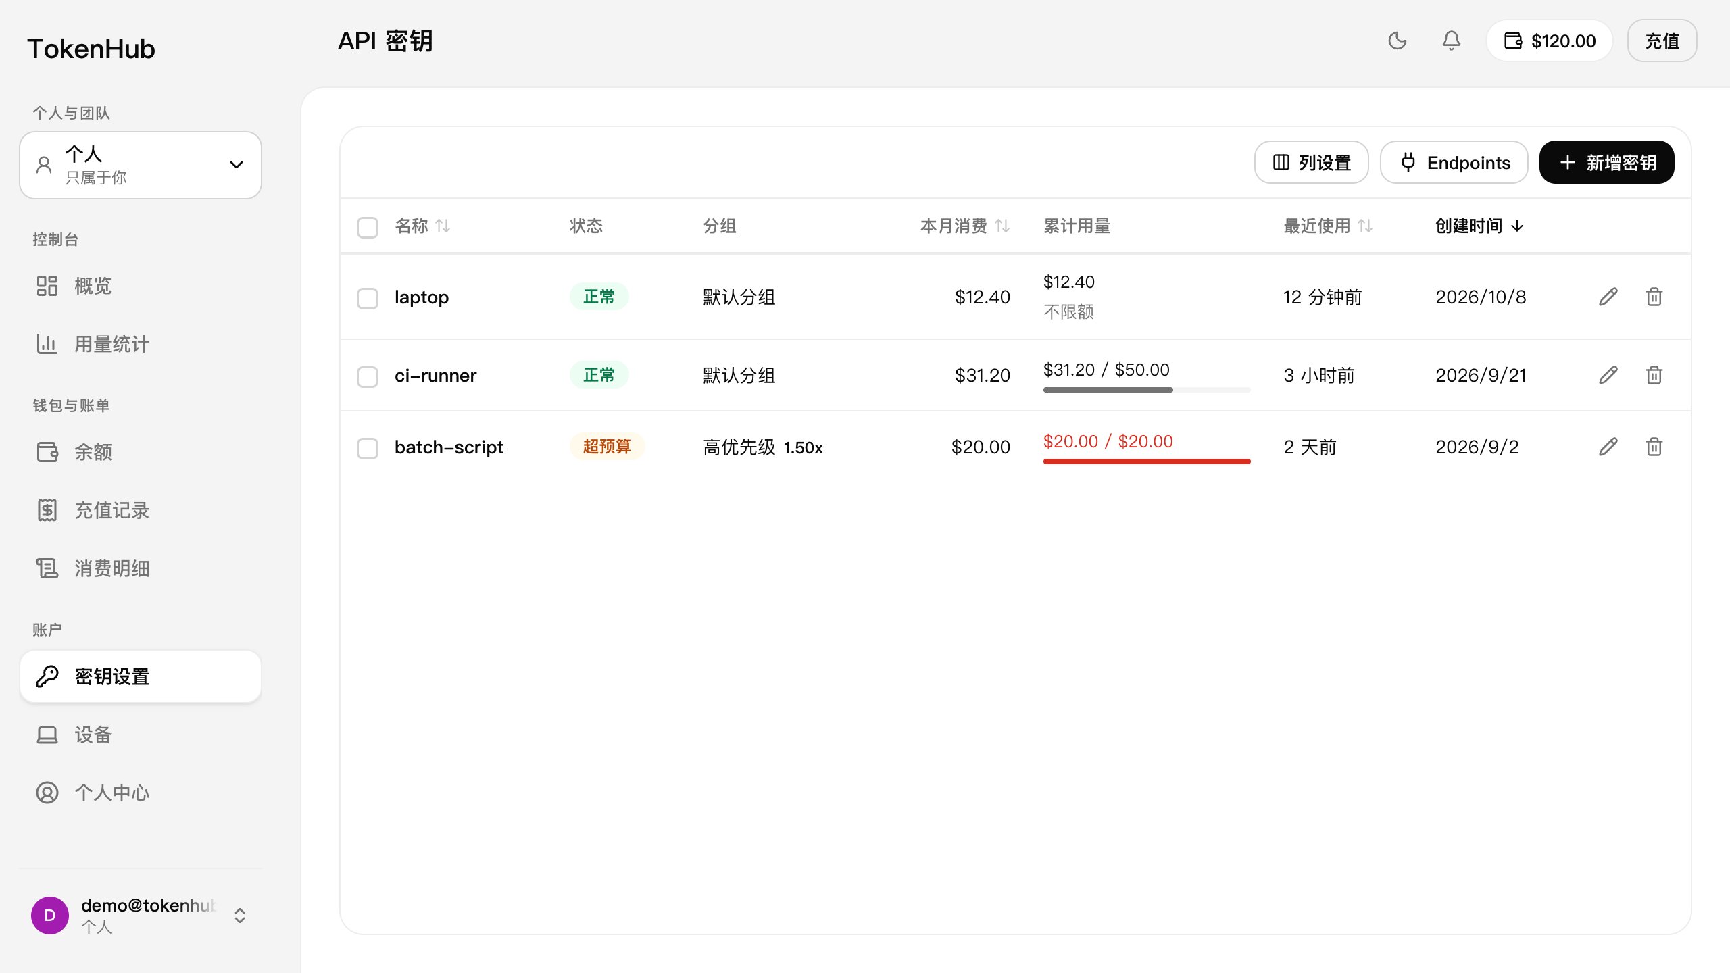
Task: Check the batch-script row checkbox
Action: point(368,448)
